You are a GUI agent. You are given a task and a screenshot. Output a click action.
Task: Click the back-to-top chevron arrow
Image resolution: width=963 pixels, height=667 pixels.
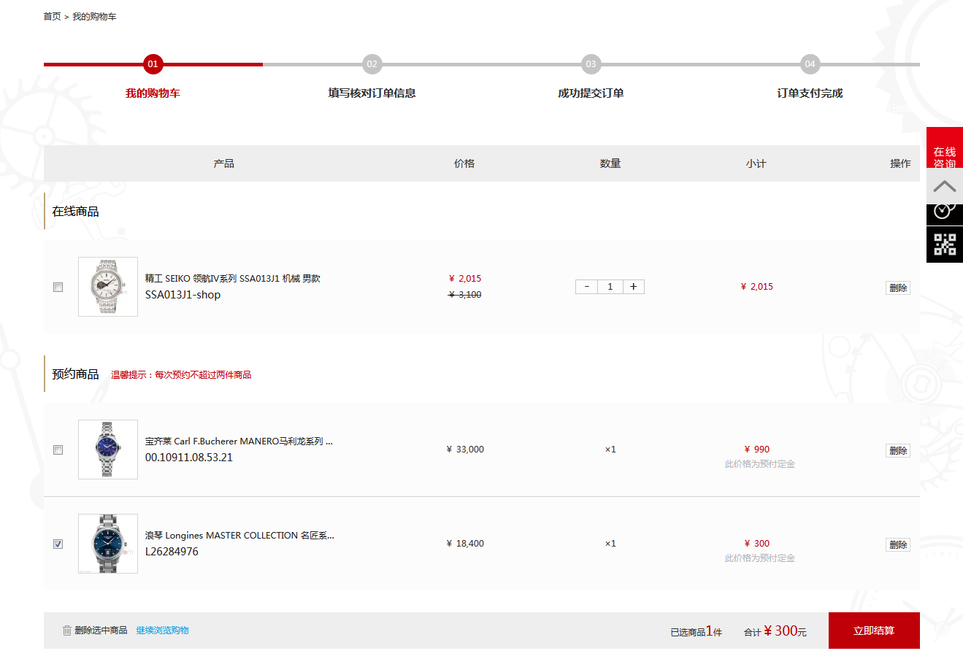point(944,187)
